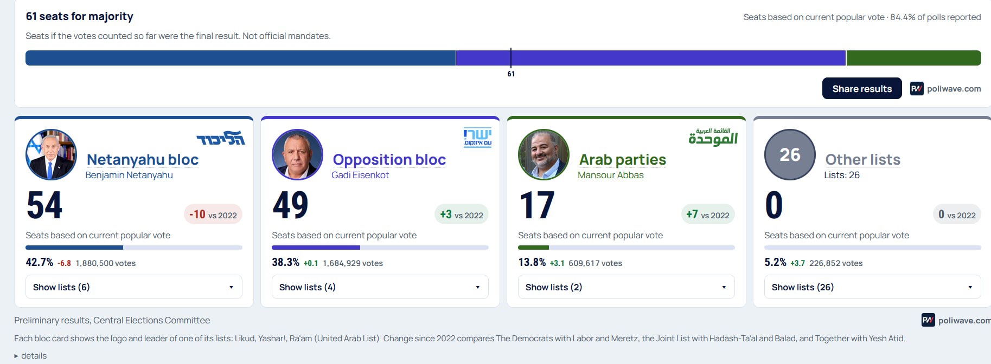The height and width of the screenshot is (364, 991).
Task: Click the Likud party logo
Action: [220, 138]
